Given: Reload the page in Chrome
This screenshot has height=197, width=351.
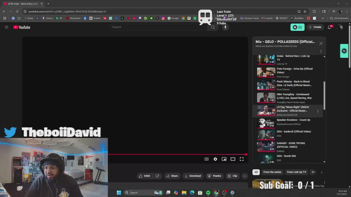Looking at the screenshot, I should 17,11.
